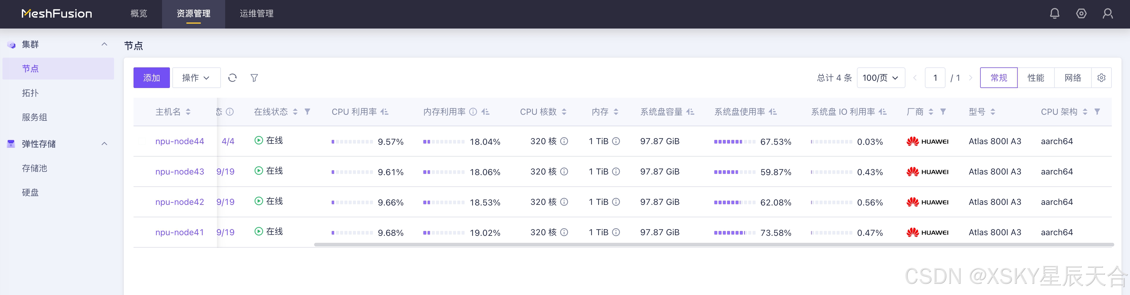
Task: Click the 集群 cluster icon in sidebar
Action: coord(12,45)
